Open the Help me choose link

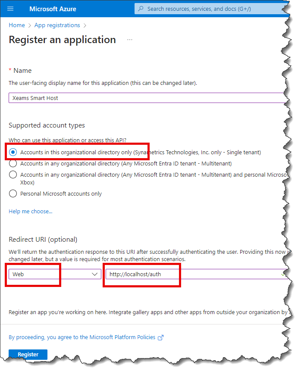(x=31, y=211)
